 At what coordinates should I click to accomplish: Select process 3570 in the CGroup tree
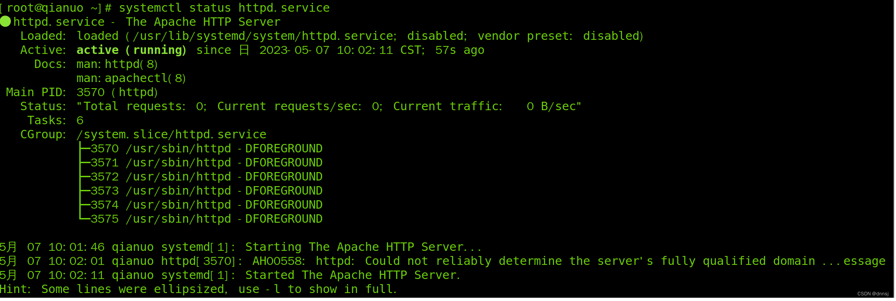(x=206, y=149)
